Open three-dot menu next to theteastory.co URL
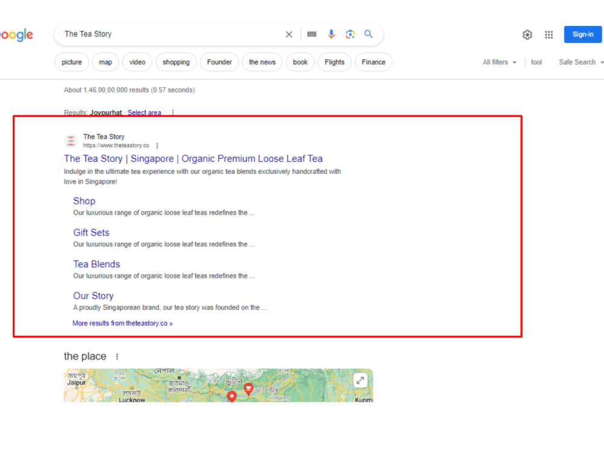604x453 pixels. (x=157, y=146)
